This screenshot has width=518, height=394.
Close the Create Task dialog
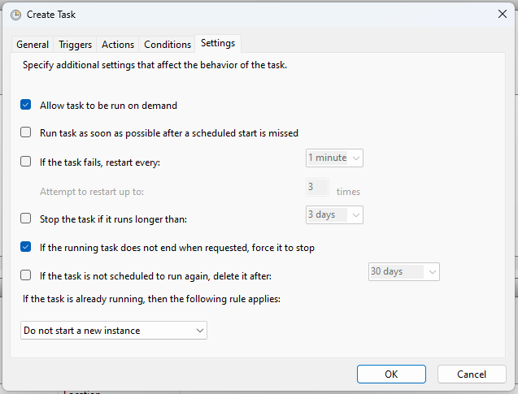pyautogui.click(x=500, y=14)
